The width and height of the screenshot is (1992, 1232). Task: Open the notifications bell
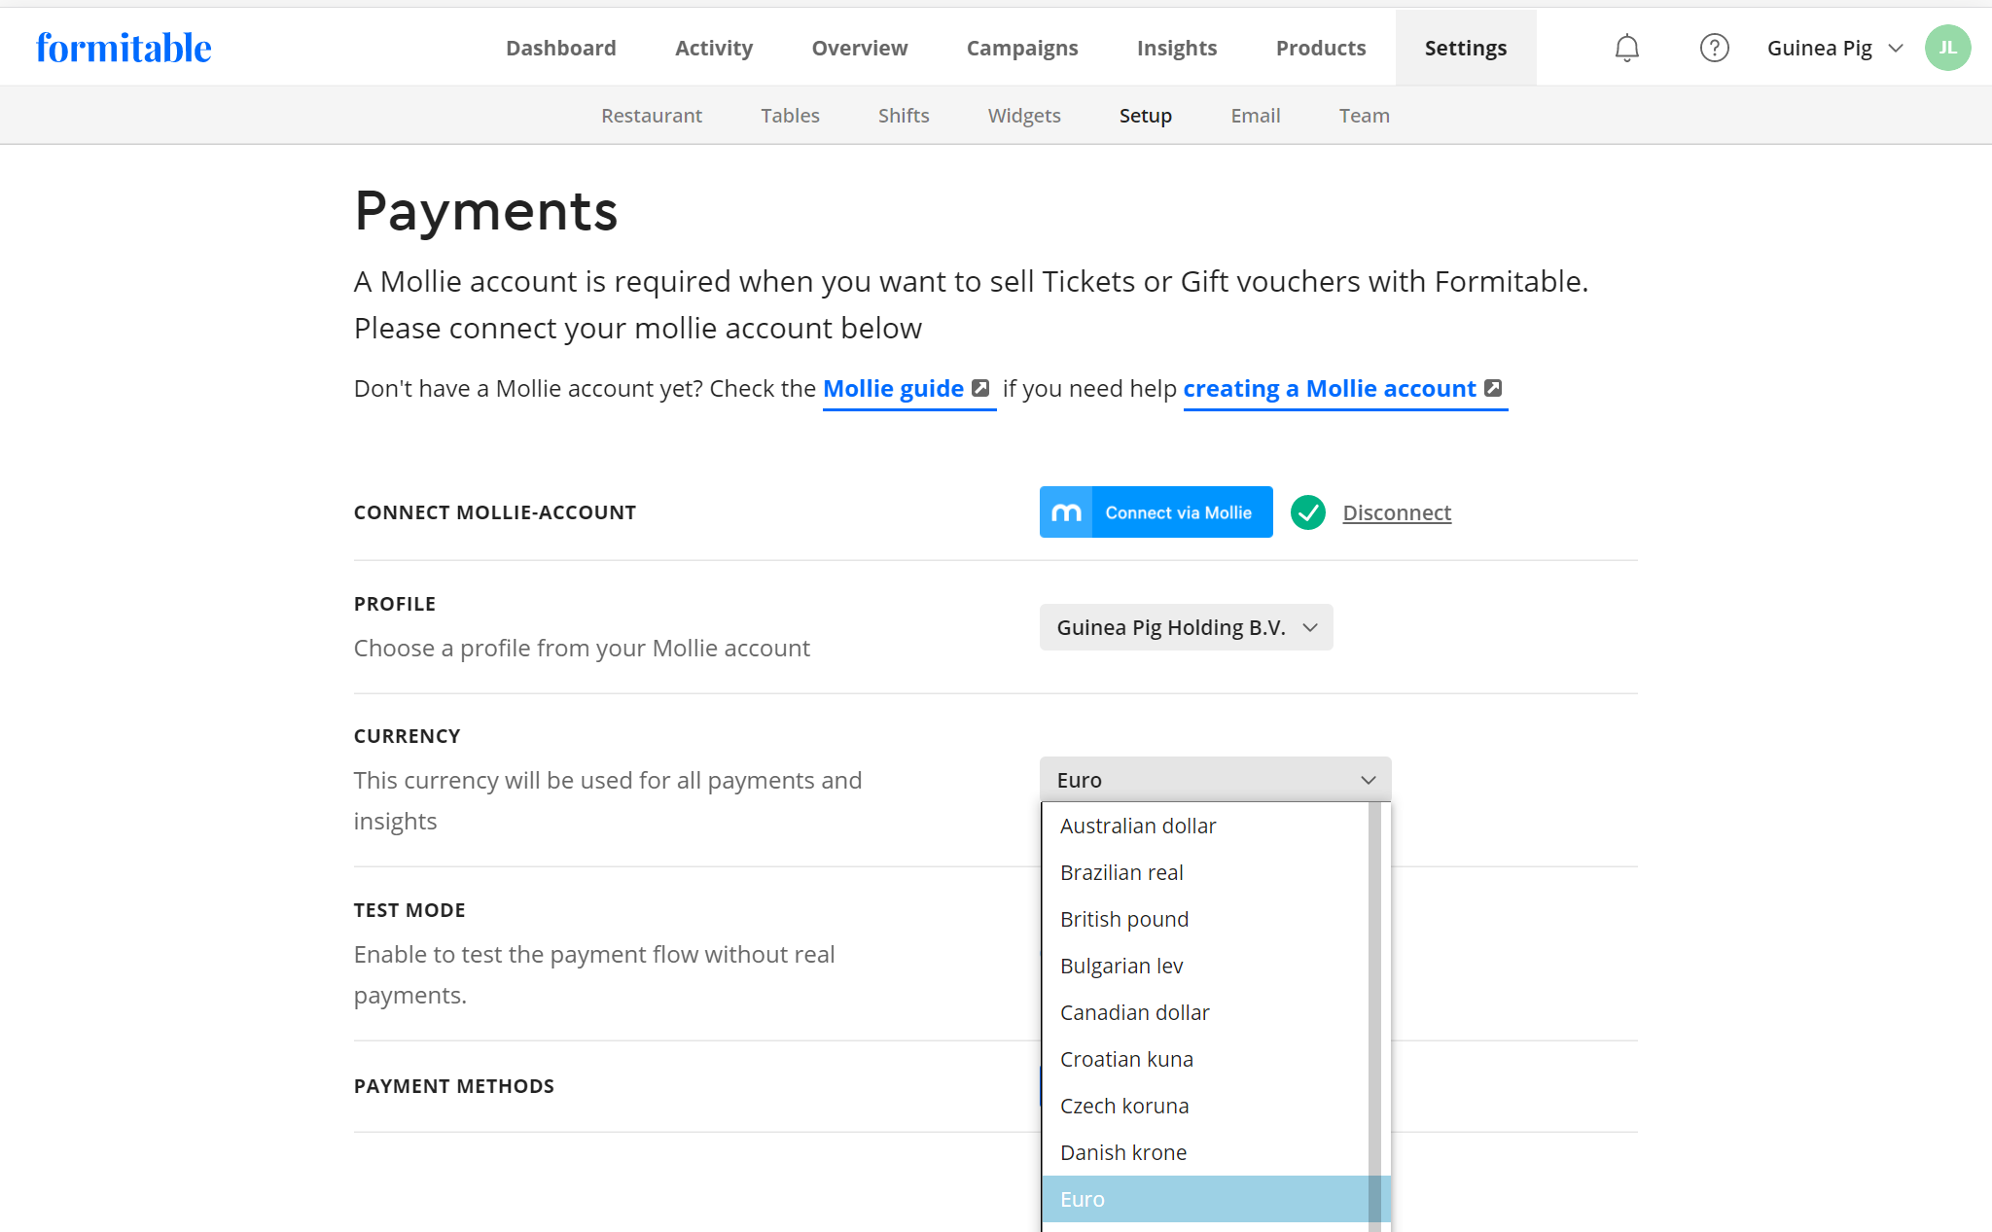click(x=1626, y=48)
